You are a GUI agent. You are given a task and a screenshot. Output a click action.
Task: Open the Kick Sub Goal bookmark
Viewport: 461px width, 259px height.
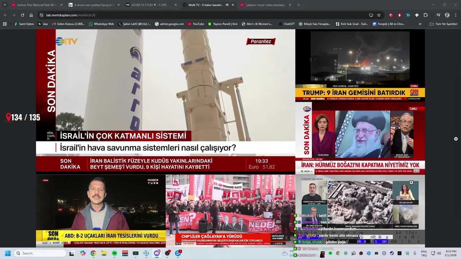[x=352, y=24]
